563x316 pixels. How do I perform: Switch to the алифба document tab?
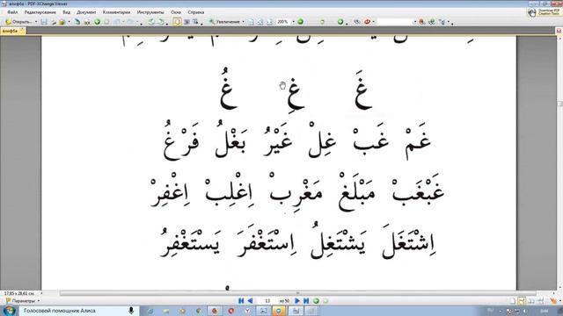12,32
